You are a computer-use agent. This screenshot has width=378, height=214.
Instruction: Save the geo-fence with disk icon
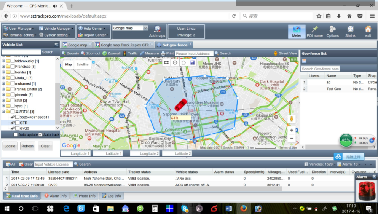tap(192, 62)
